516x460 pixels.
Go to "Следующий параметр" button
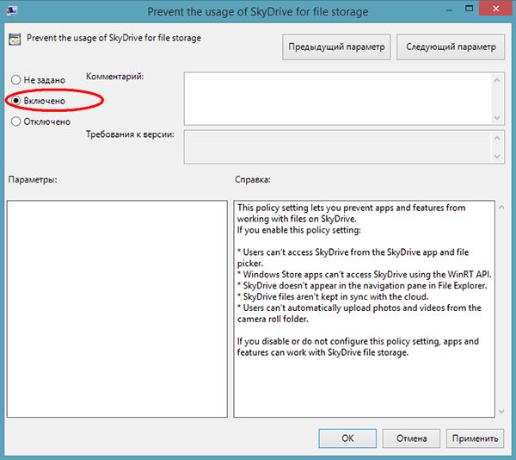(451, 47)
